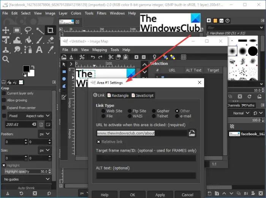Click the Cancel button
Screen dimensions: 266x198
point(187,195)
